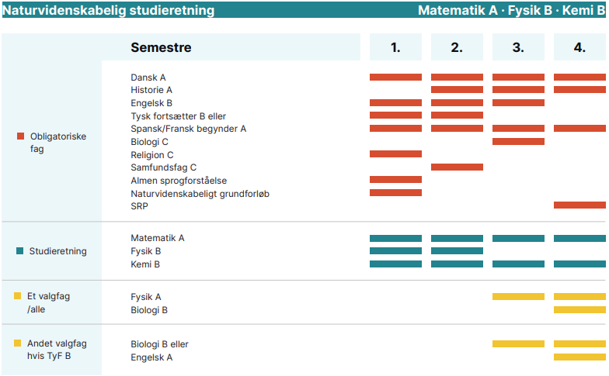
Task: Select the semester 3. column header
Action: click(518, 47)
